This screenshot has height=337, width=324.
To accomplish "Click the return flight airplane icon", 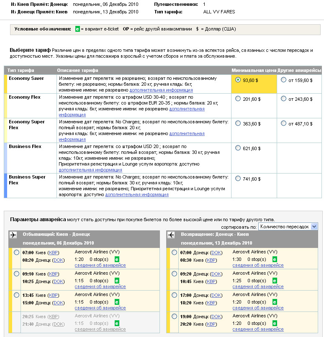I will tap(171, 235).
